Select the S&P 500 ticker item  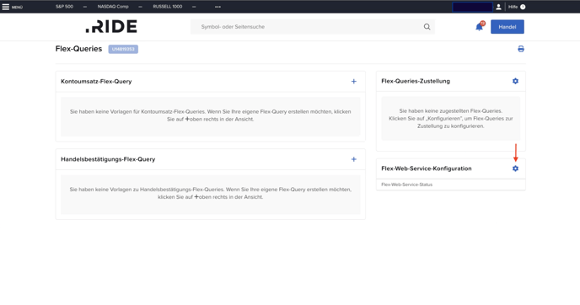click(64, 7)
